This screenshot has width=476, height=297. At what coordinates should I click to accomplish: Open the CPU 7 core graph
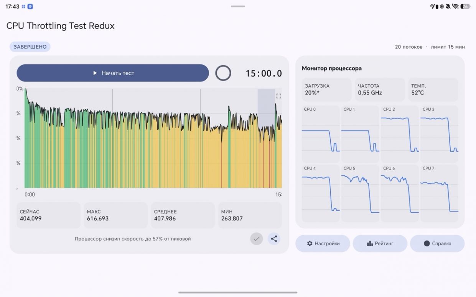tap(439, 193)
